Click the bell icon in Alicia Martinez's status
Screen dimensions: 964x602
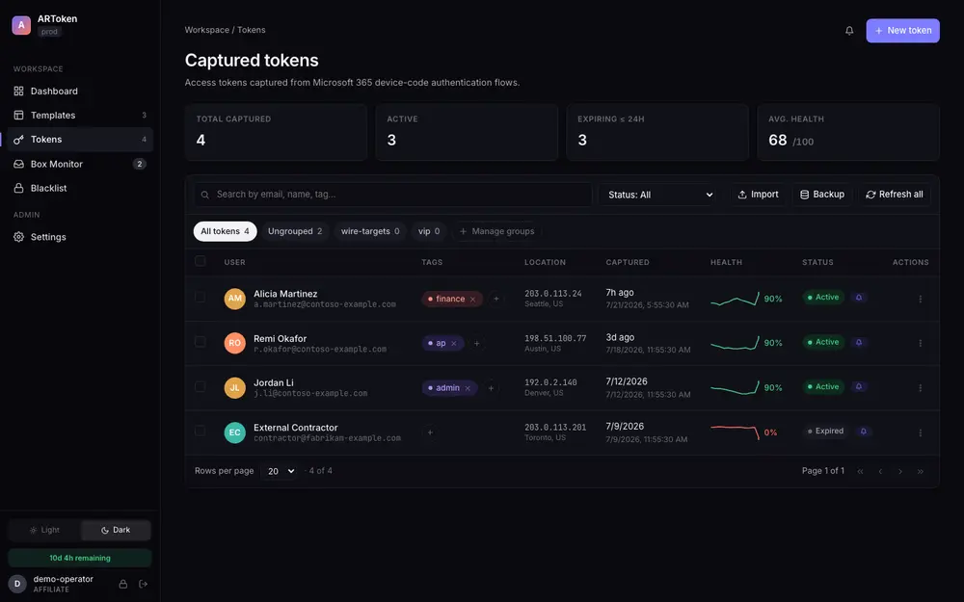pyautogui.click(x=859, y=298)
